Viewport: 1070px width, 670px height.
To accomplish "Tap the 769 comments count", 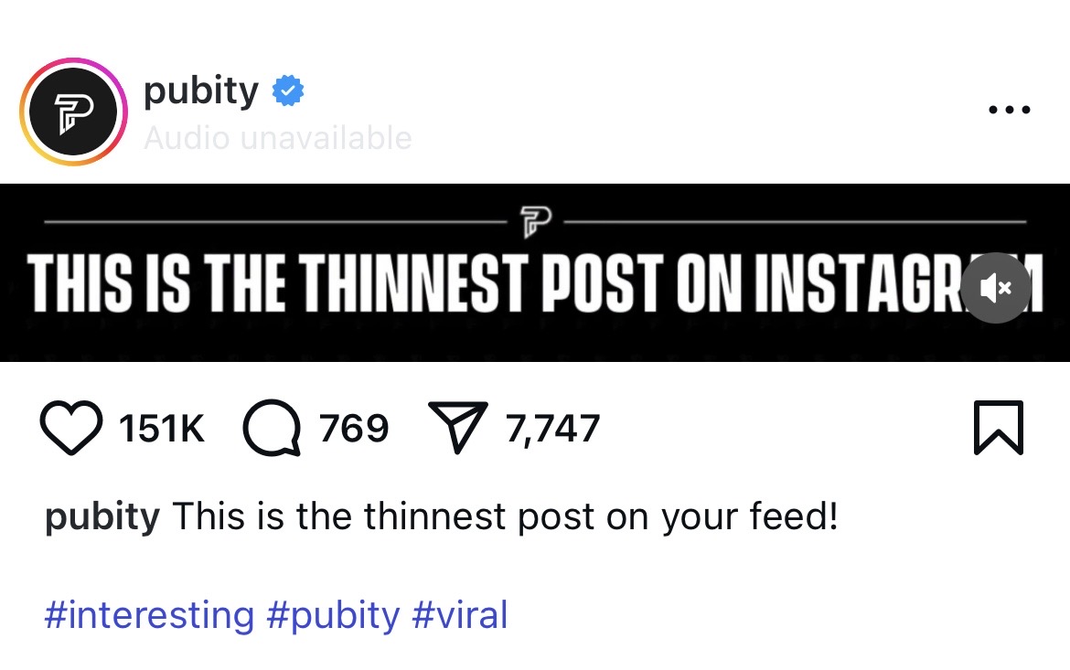I will pyautogui.click(x=354, y=429).
